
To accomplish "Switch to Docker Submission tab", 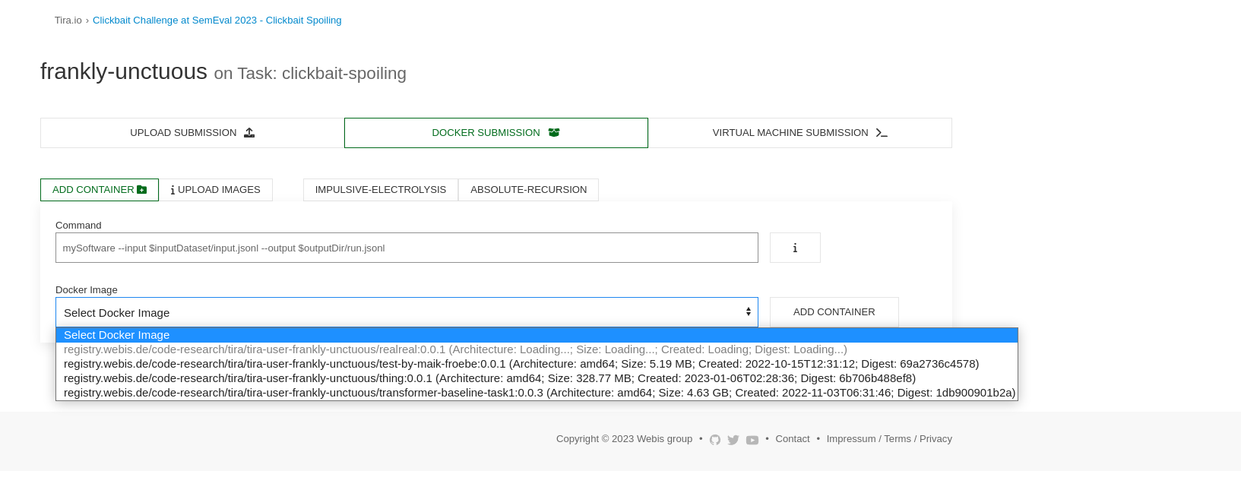I will tap(496, 133).
